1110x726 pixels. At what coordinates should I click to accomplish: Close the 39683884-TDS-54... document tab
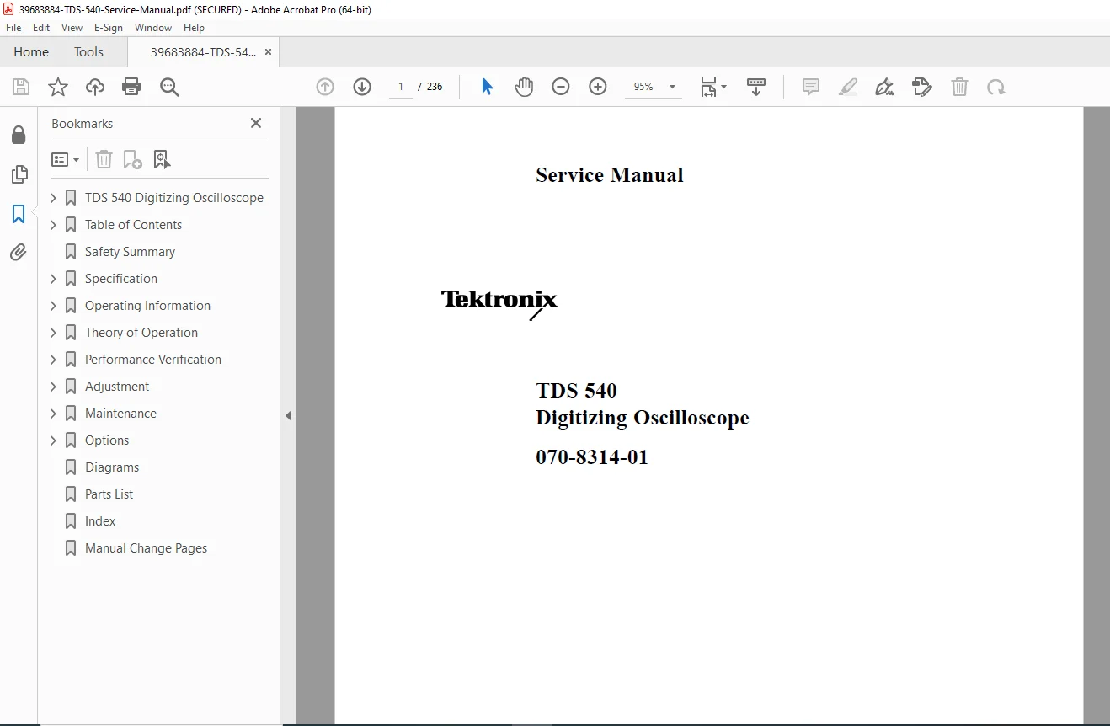tap(268, 52)
